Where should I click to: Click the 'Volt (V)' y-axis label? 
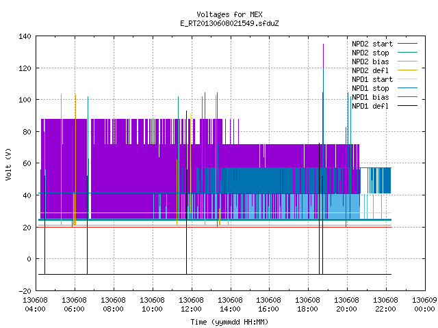tap(9, 164)
